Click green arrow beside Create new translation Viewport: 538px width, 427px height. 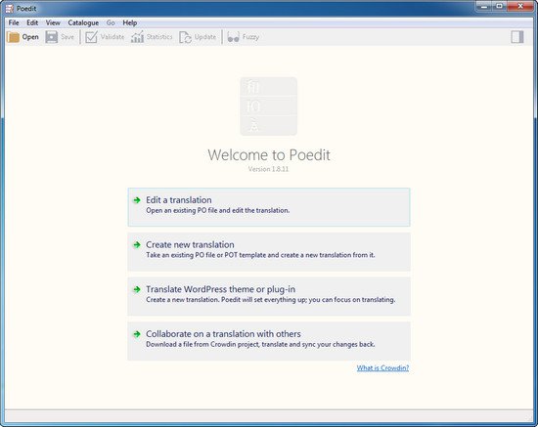(x=137, y=244)
